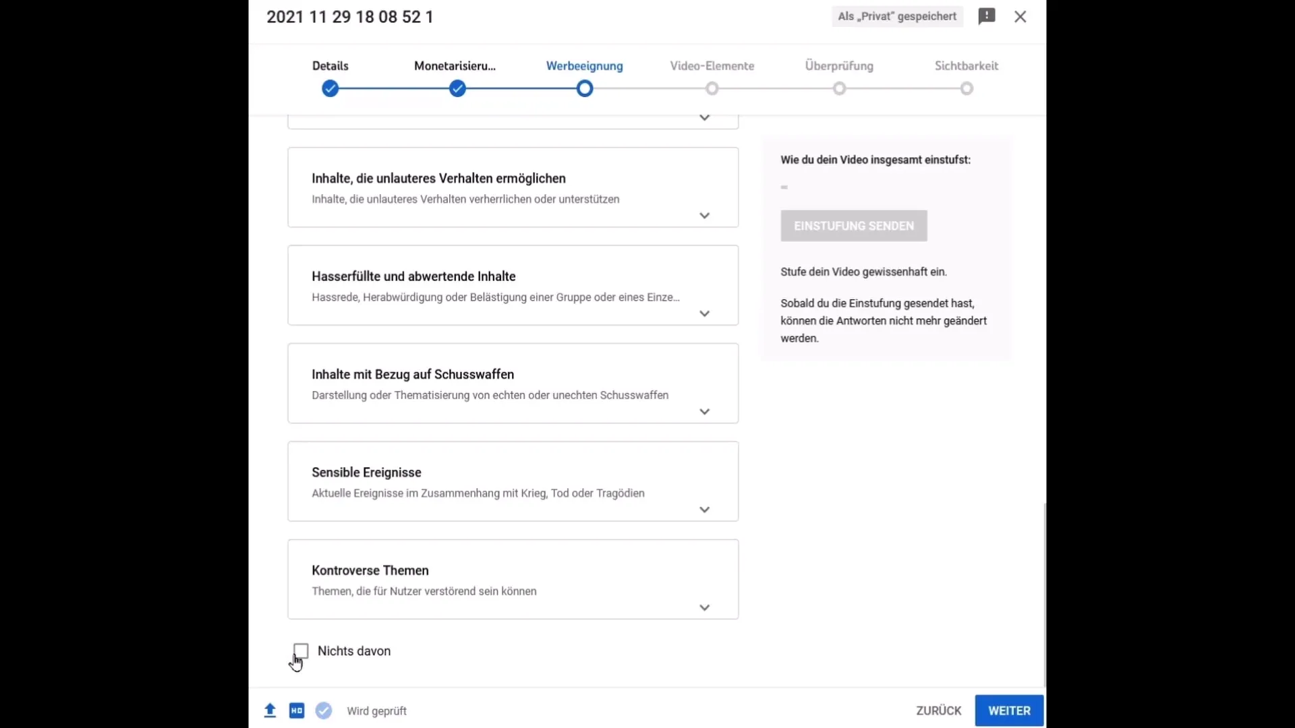
Task: Enable the Nichts davon checkbox
Action: click(x=299, y=650)
